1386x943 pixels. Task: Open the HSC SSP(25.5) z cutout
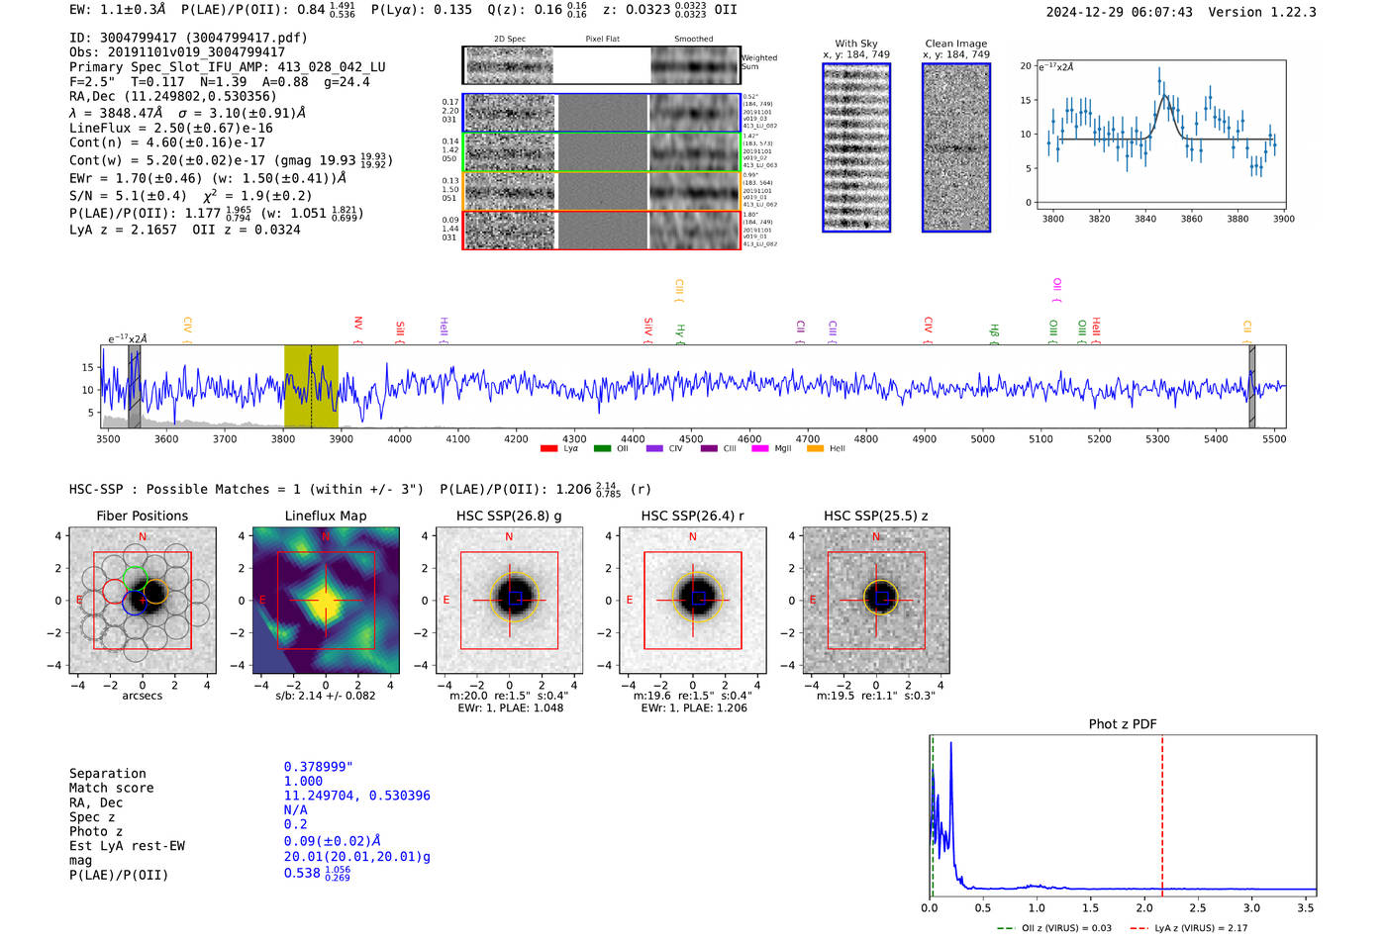pos(876,601)
